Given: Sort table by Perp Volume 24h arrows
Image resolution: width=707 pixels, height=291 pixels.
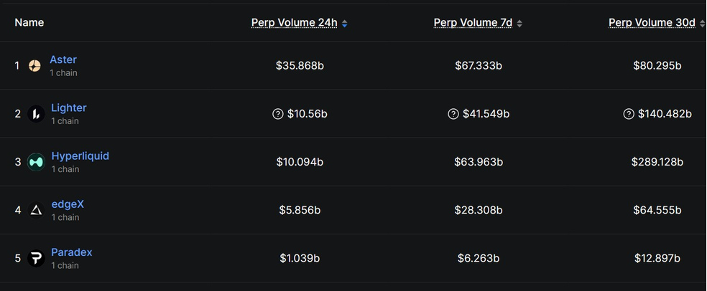Looking at the screenshot, I should (345, 23).
